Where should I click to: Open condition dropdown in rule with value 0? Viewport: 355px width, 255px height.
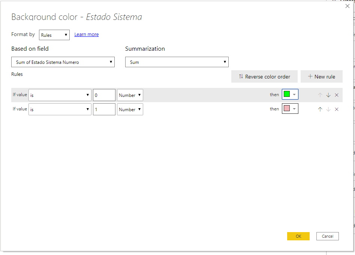60,95
